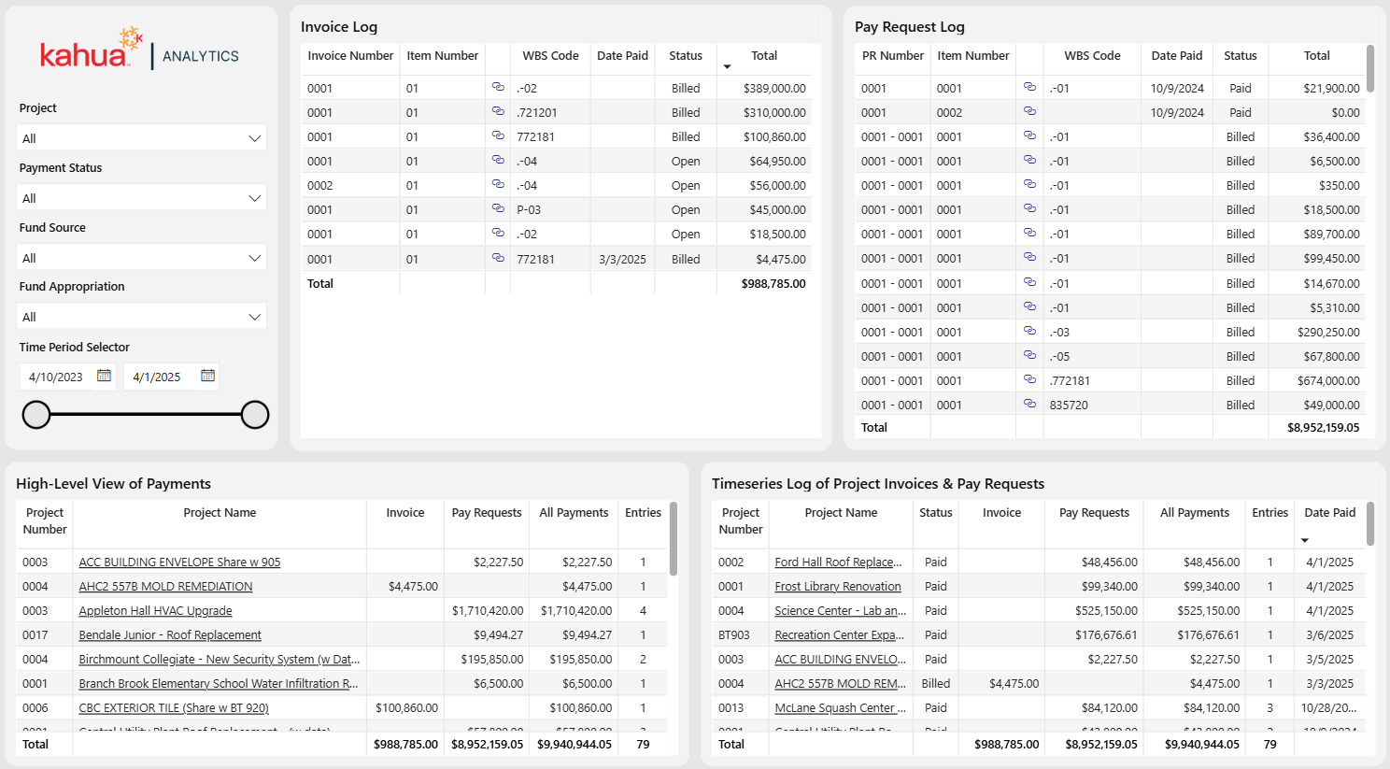Open Appleton Hall HVAC Upgrade project link
The image size is (1390, 769).
tap(155, 611)
